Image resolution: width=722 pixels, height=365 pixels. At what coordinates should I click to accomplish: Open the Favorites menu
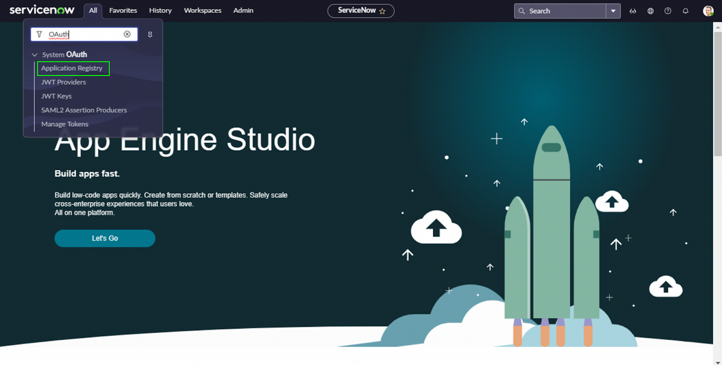(123, 10)
